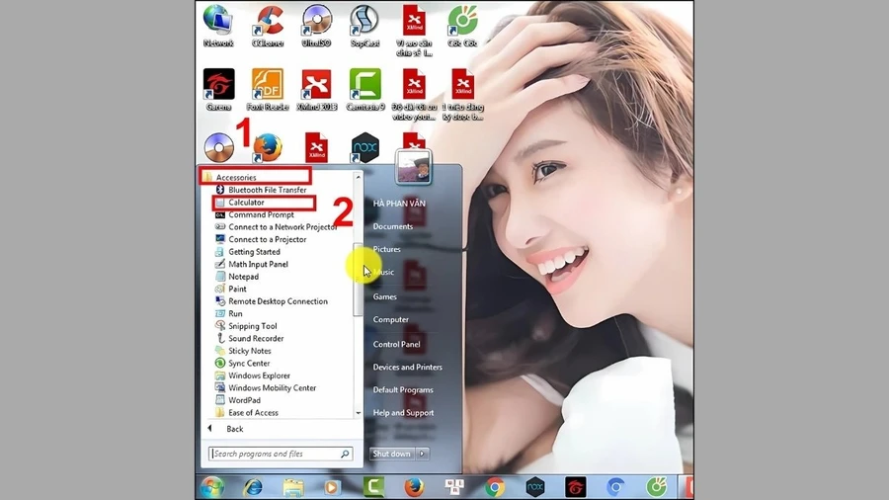Launch Nox player desktop icon
The height and width of the screenshot is (500, 889).
[364, 147]
